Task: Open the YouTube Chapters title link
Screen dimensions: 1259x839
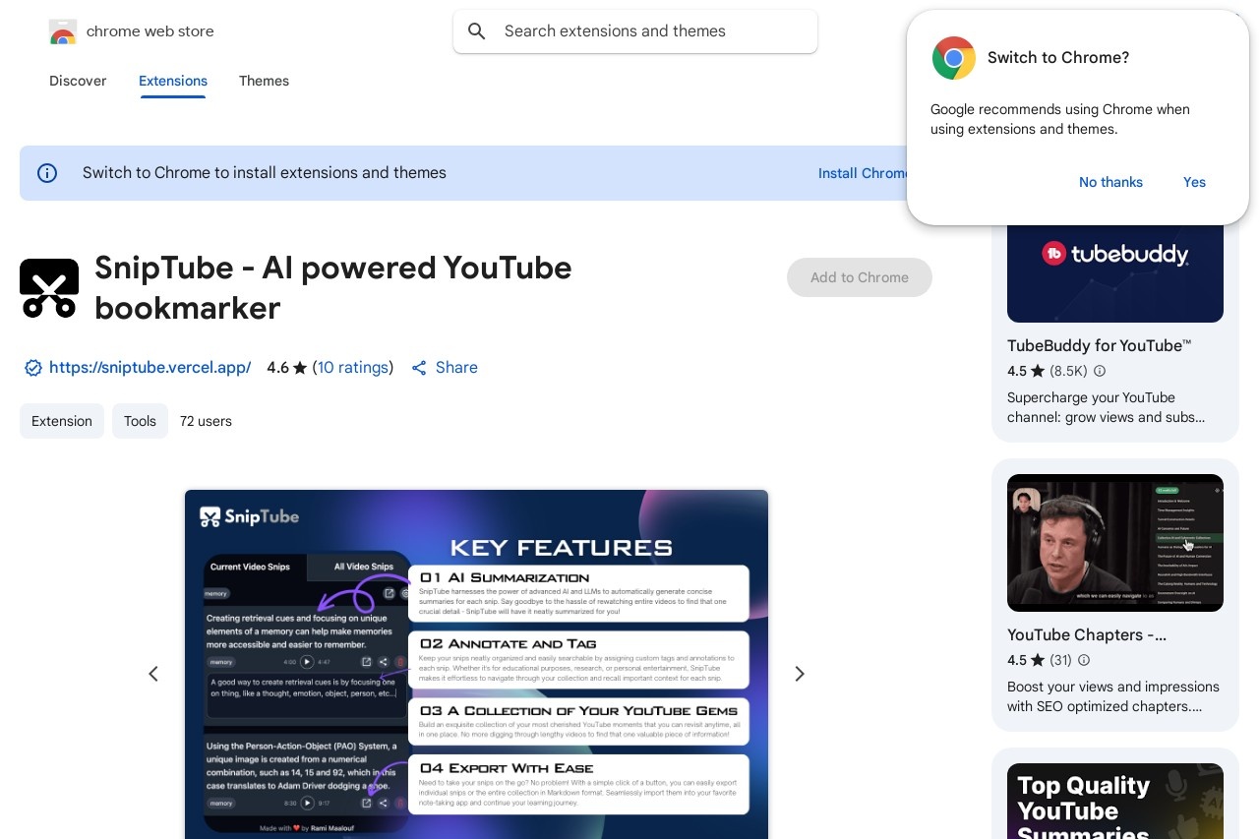Action: [x=1087, y=635]
